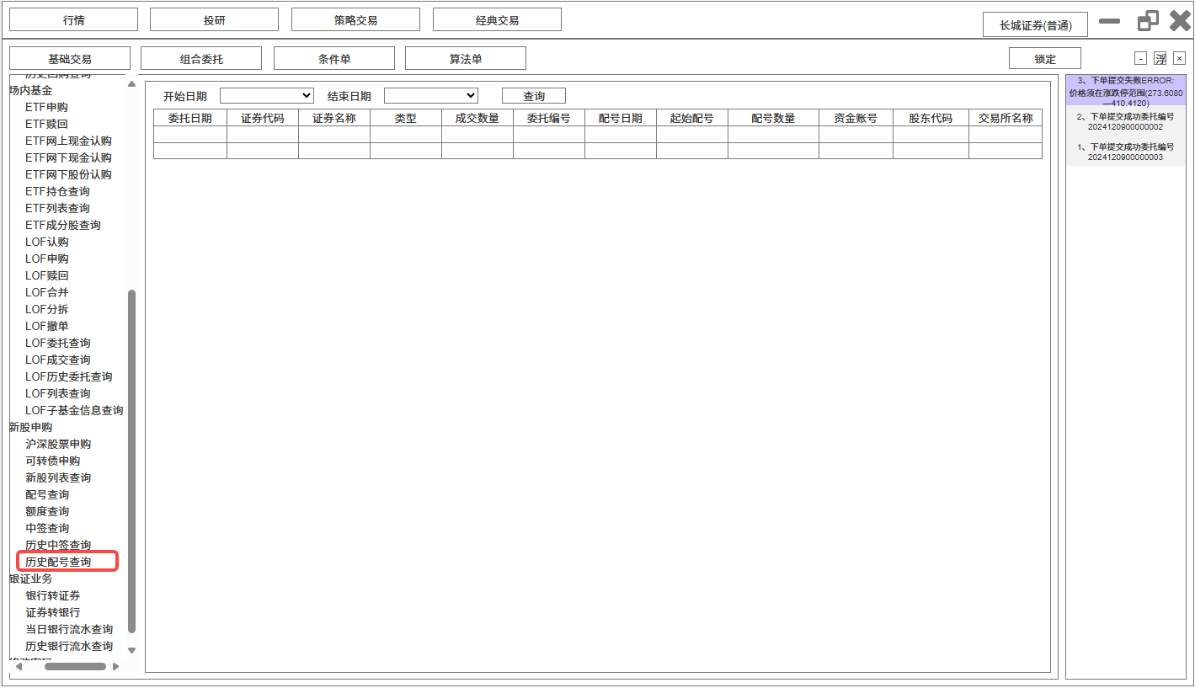
Task: Select the horizontal scrollbar thumb in the sidebar
Action: point(75,666)
